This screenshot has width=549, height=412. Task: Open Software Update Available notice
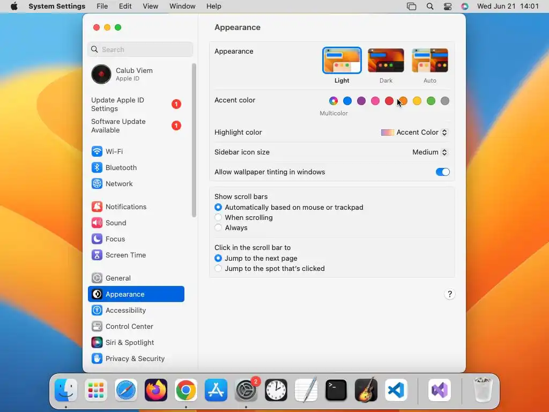[x=136, y=126]
